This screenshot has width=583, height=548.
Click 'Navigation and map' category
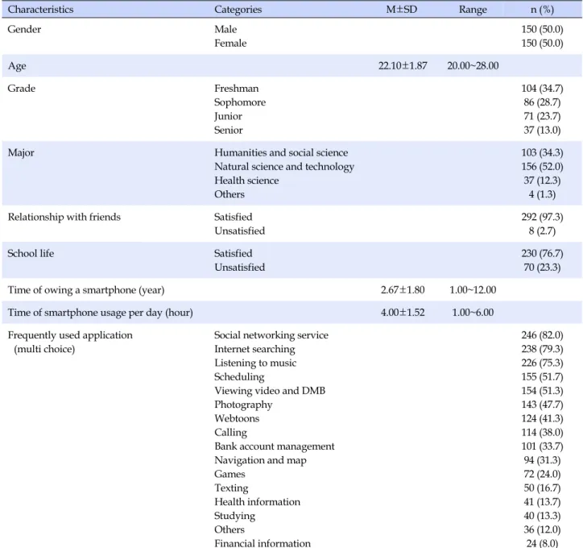260,461
